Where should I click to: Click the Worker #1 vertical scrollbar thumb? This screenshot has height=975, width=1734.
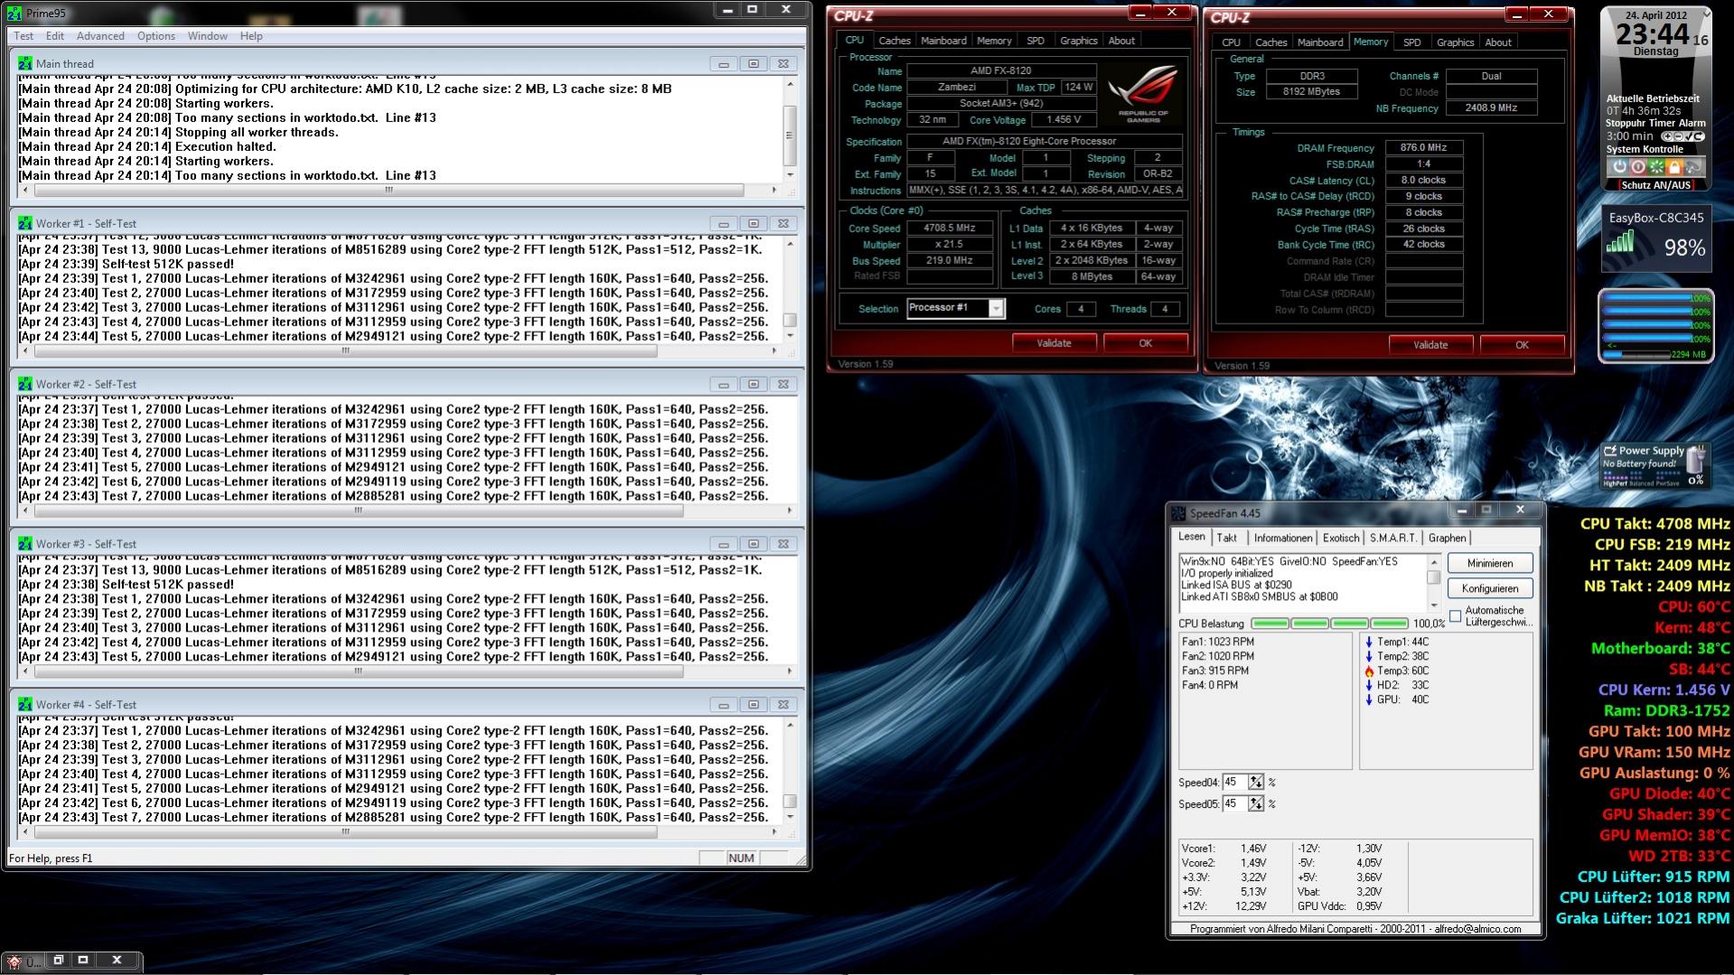[790, 320]
